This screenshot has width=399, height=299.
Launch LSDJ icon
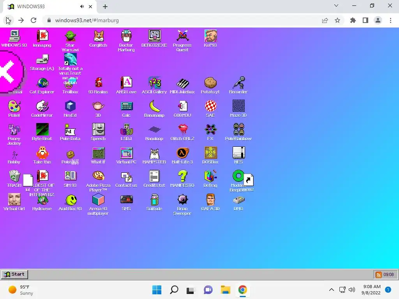pos(126,130)
